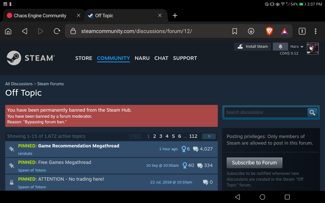Tap Android recent apps square
325x203 pixels.
(287, 197)
